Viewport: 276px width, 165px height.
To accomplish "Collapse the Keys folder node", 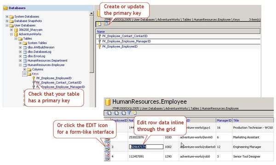I will (25, 74).
